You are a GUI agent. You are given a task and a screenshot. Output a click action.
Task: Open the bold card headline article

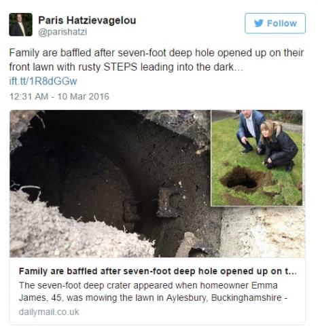158,271
